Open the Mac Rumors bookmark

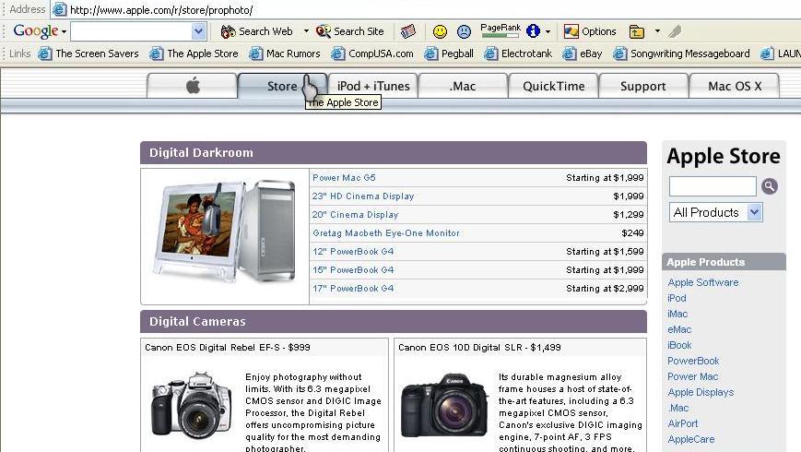coord(285,54)
